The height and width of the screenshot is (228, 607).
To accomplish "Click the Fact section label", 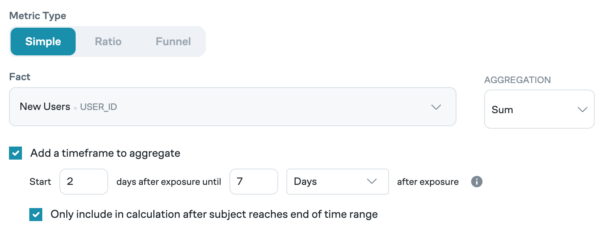I will [20, 77].
